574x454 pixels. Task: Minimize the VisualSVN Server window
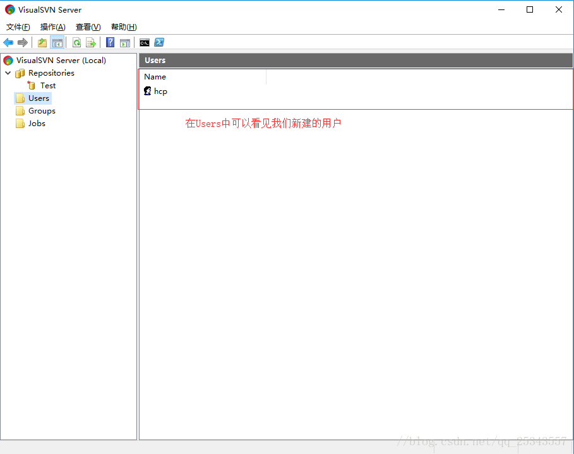(x=501, y=9)
